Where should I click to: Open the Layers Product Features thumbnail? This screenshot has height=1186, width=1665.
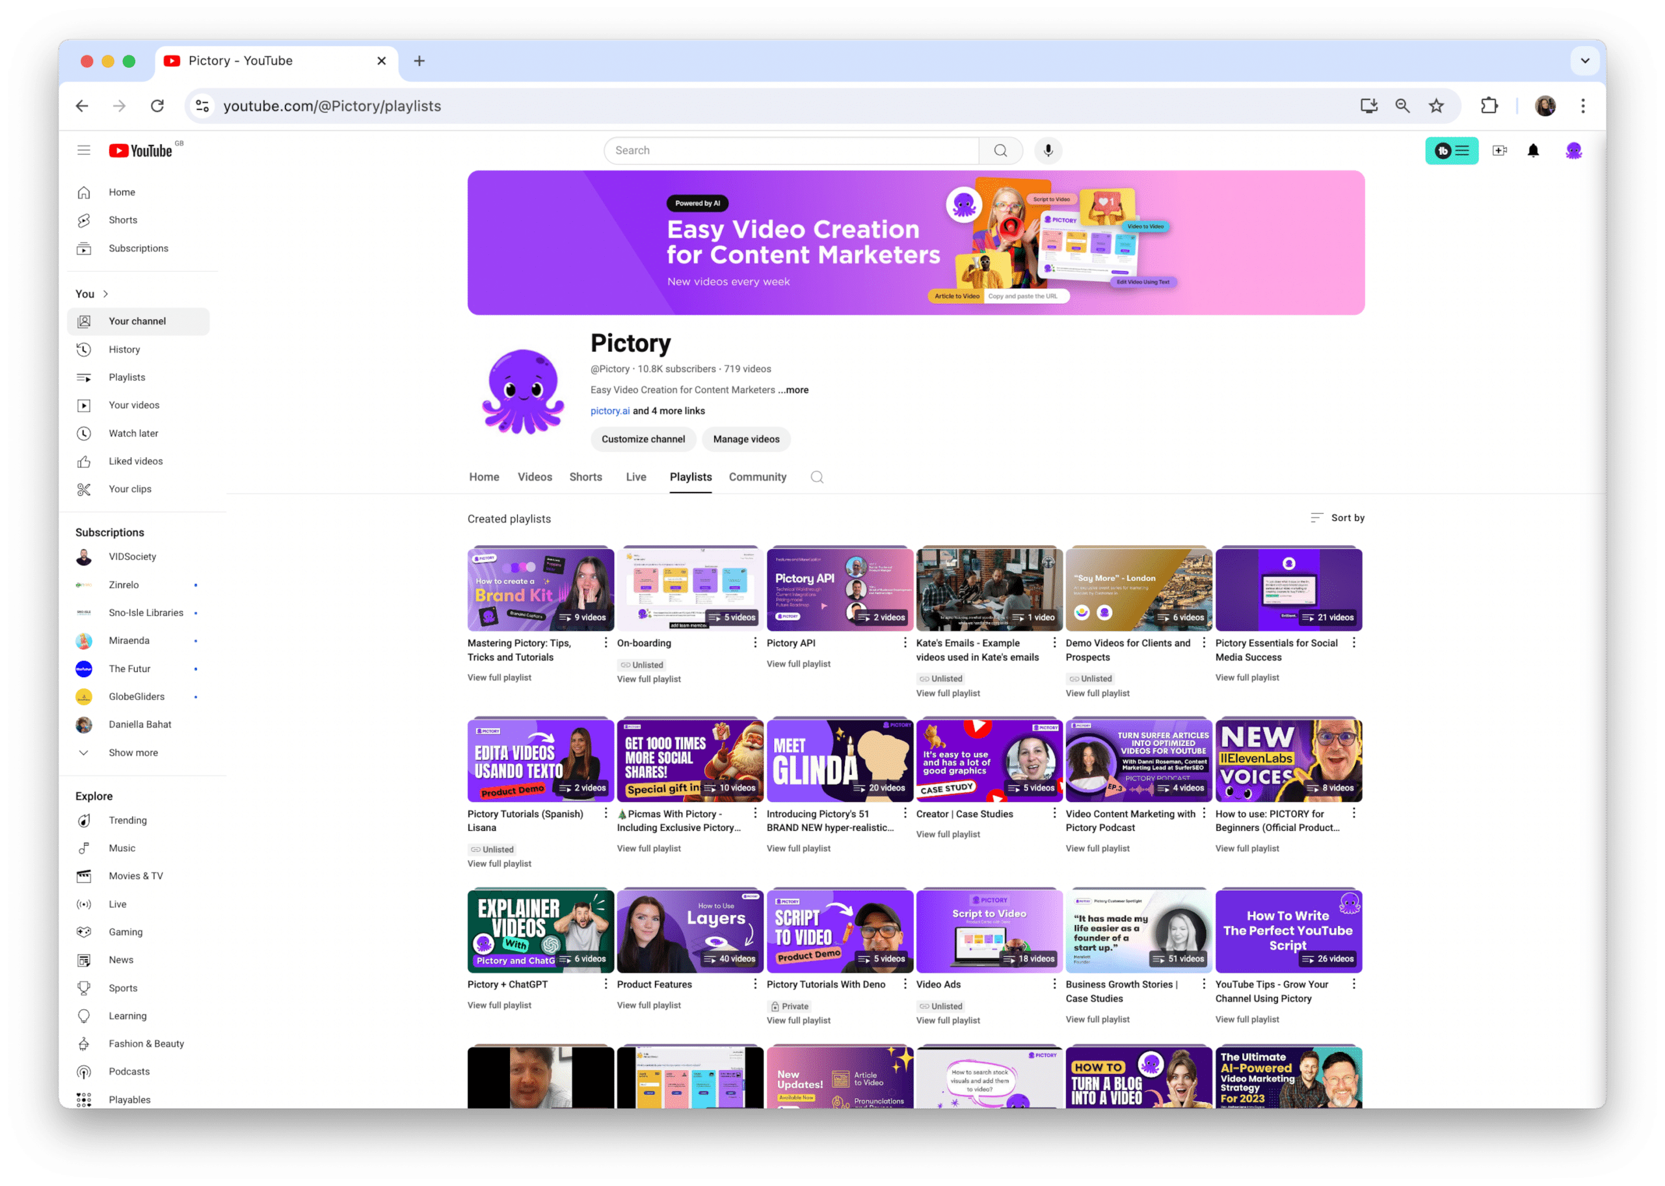(690, 930)
